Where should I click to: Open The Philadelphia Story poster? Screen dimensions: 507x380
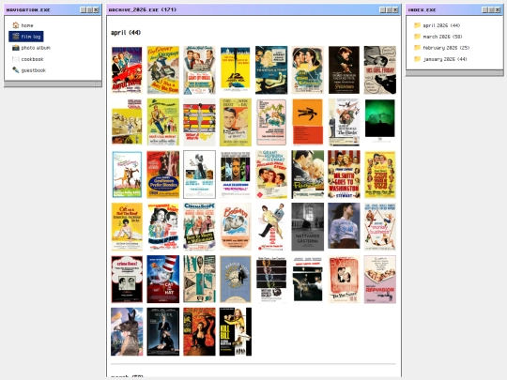(x=271, y=175)
